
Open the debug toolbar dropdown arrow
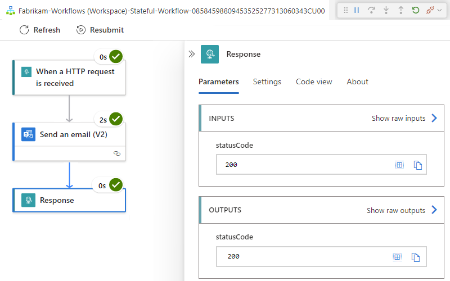[x=439, y=10]
